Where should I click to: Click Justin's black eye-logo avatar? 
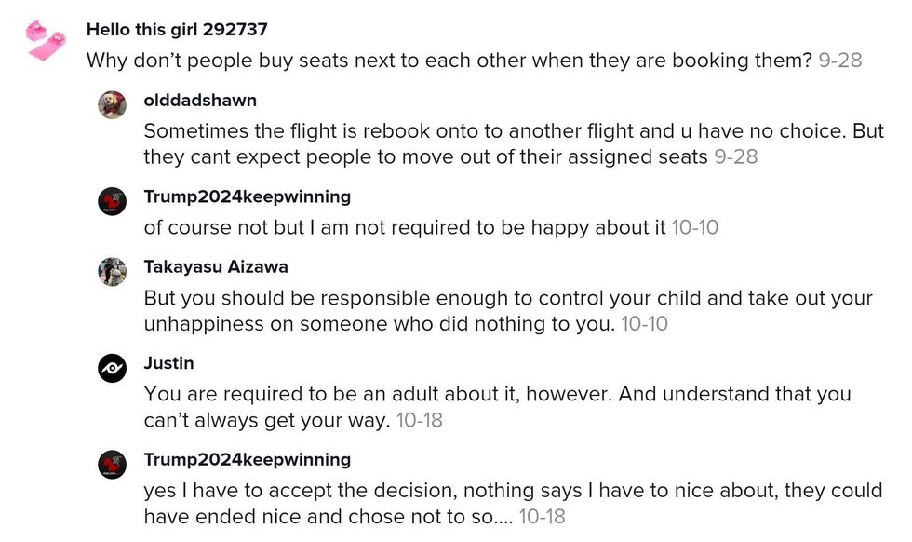coord(112,368)
